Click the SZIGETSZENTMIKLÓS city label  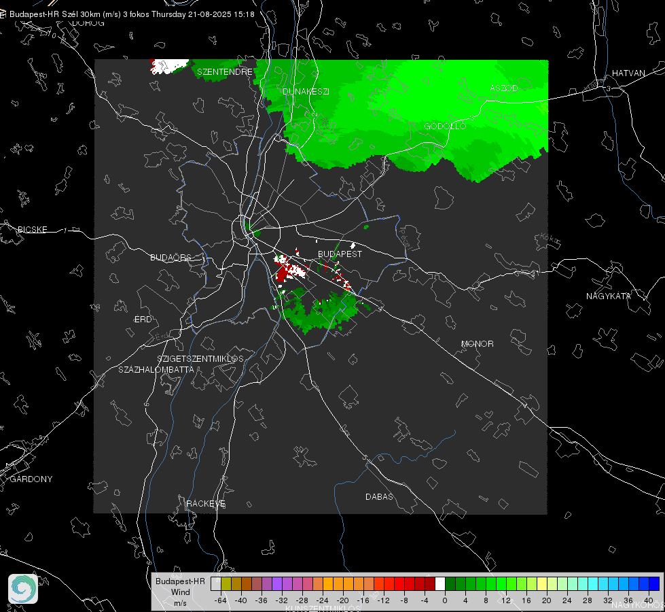point(200,359)
